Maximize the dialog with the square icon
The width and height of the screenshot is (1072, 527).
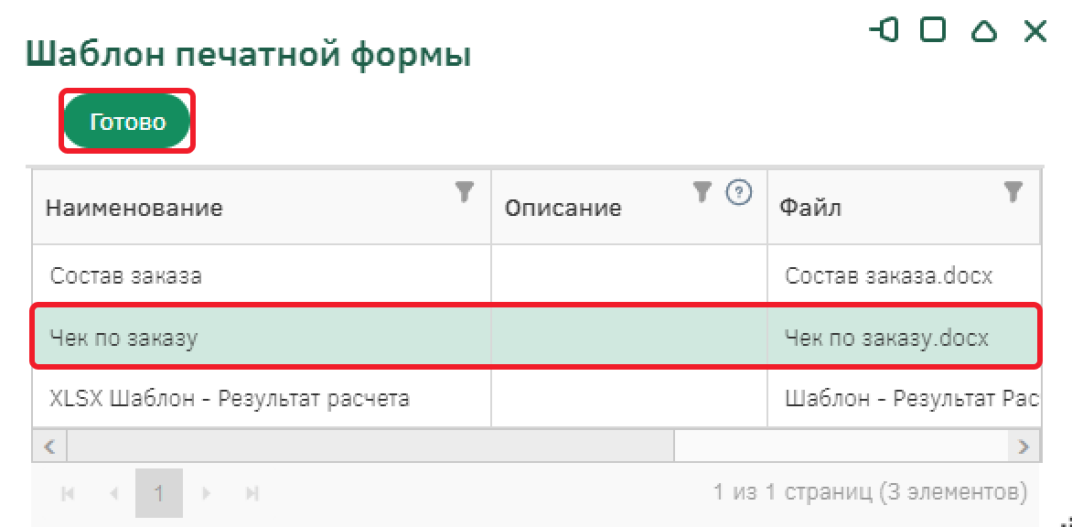(933, 31)
